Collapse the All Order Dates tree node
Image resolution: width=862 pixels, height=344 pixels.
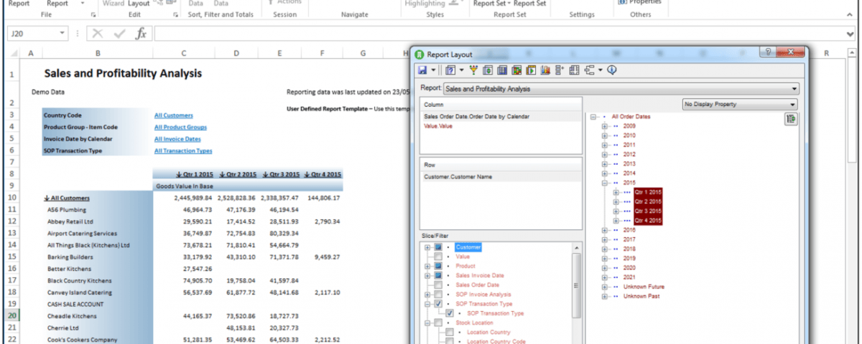coord(593,117)
